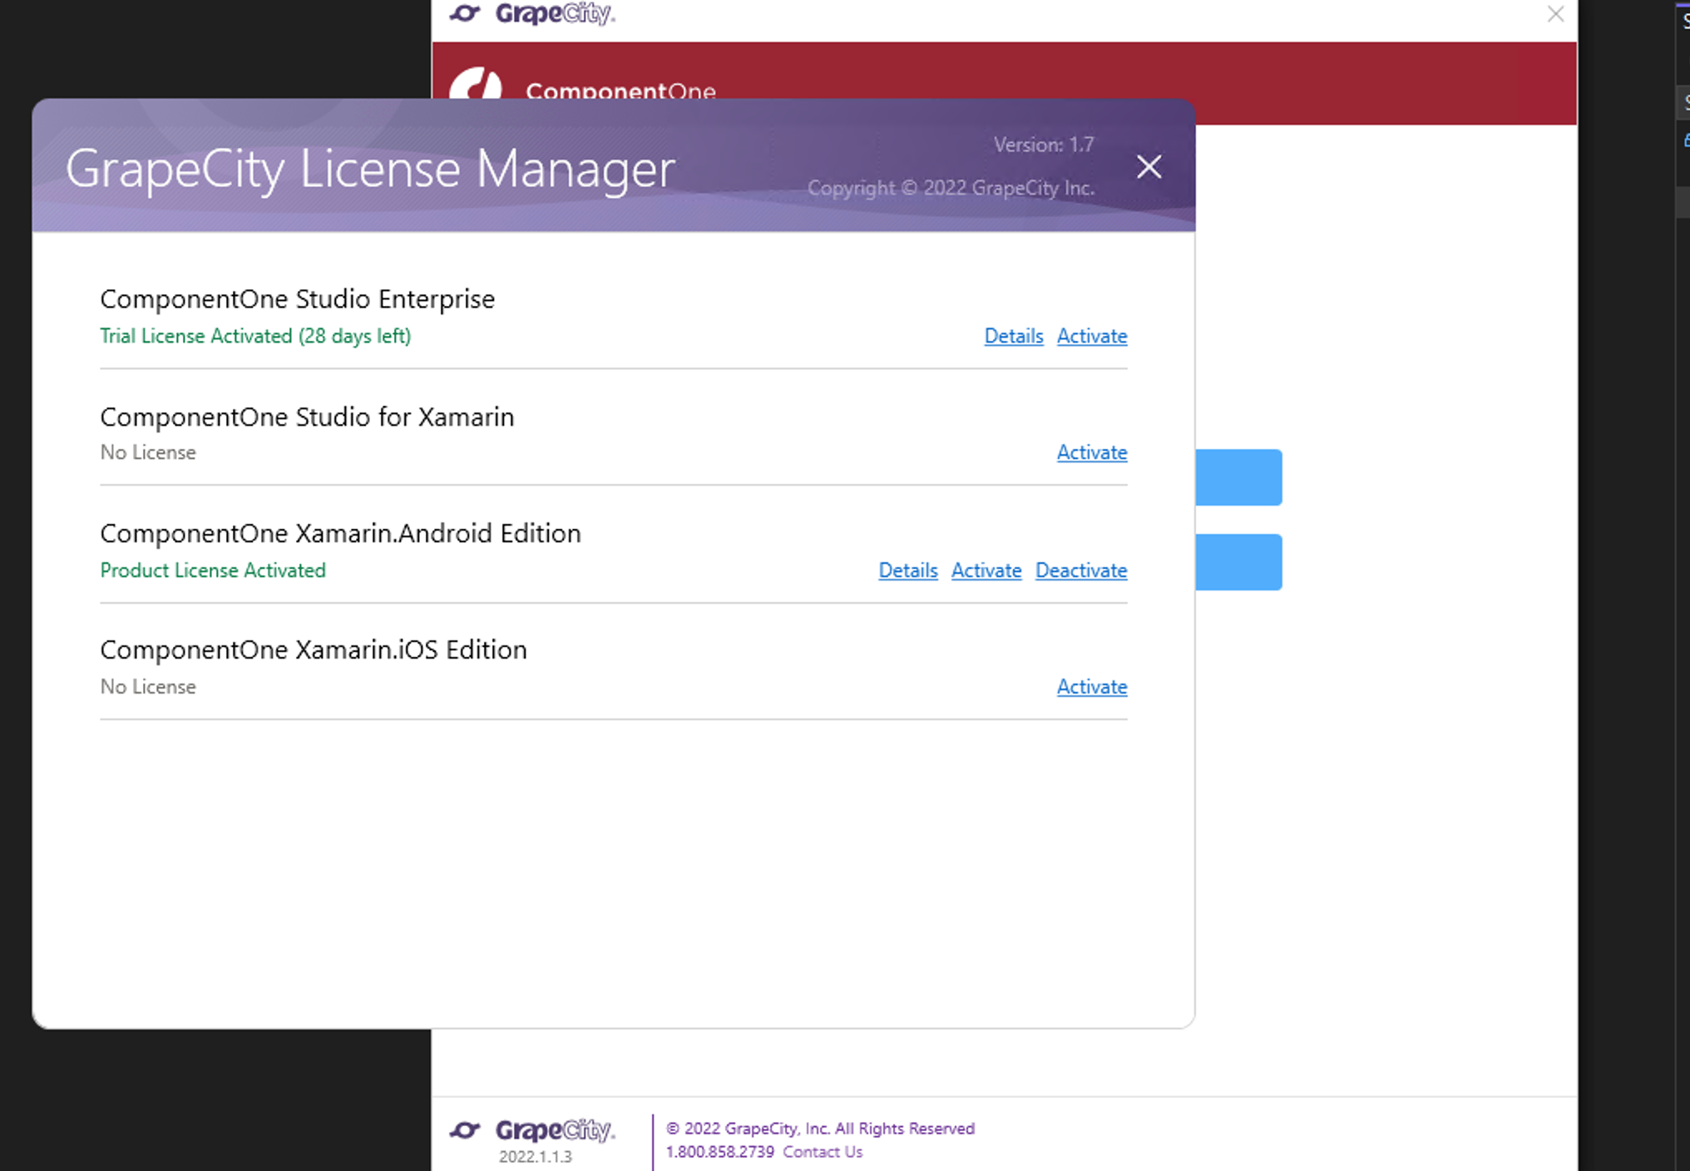This screenshot has width=1690, height=1171.
Task: Select 'Product License Activated' status text
Action: tap(213, 571)
